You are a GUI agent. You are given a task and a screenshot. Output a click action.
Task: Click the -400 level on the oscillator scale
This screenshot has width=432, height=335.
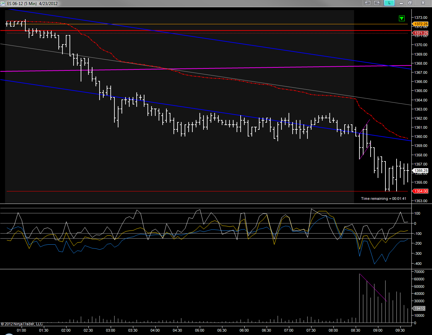point(417,264)
